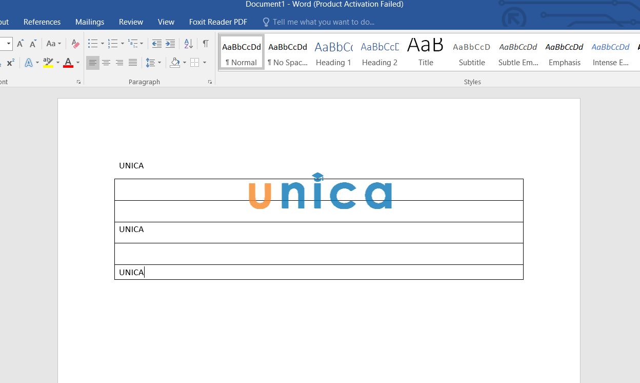Expand the shading color dropdown arrow

(x=185, y=63)
